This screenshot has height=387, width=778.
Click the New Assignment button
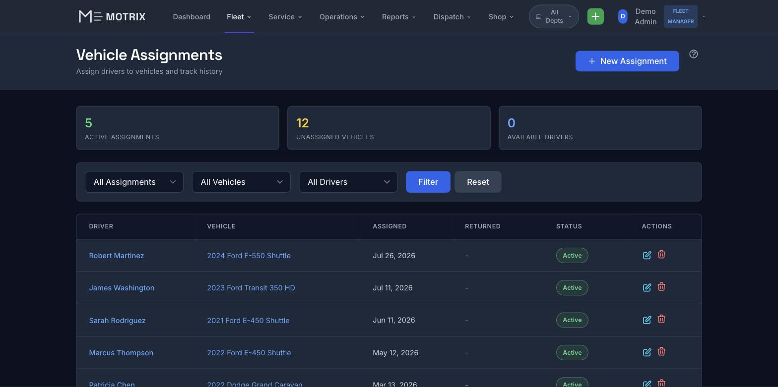[x=627, y=61]
